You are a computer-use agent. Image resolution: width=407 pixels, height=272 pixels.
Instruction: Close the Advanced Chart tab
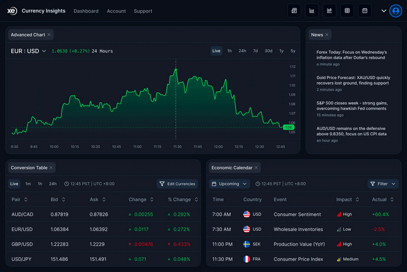point(49,35)
